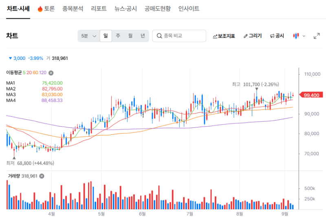Click the 거래량 indicator label
326x217 pixels.
[14, 176]
